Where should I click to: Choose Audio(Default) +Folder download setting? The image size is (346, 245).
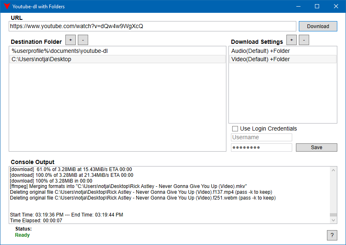(260, 51)
